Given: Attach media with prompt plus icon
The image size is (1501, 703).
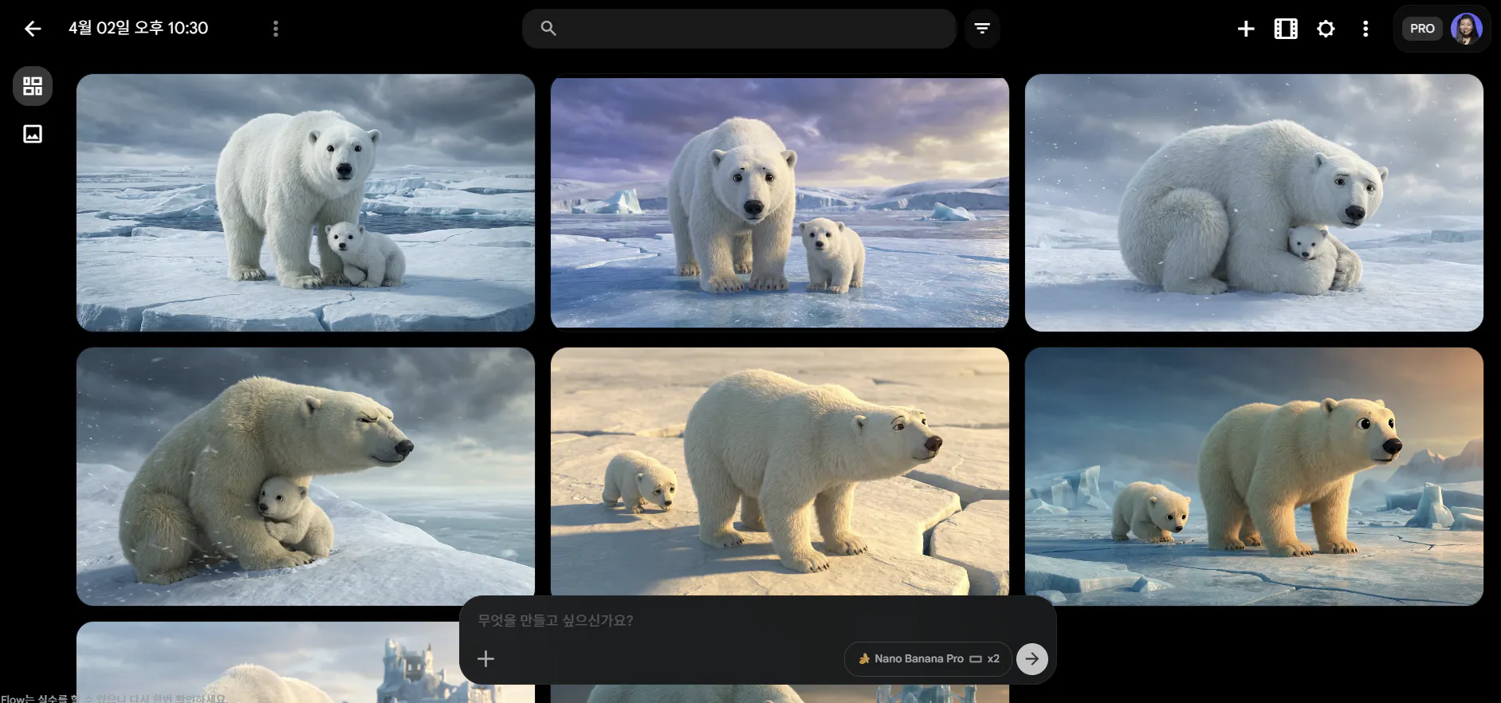Looking at the screenshot, I should click(485, 658).
